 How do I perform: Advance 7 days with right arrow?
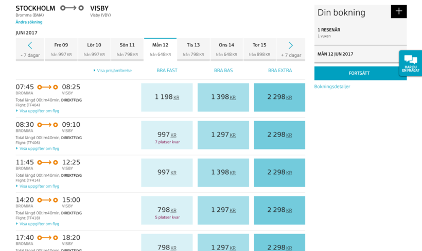(x=291, y=49)
